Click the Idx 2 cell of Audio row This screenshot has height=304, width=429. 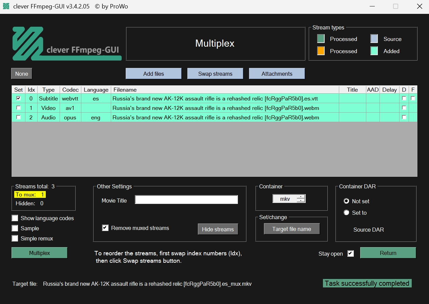click(x=31, y=117)
